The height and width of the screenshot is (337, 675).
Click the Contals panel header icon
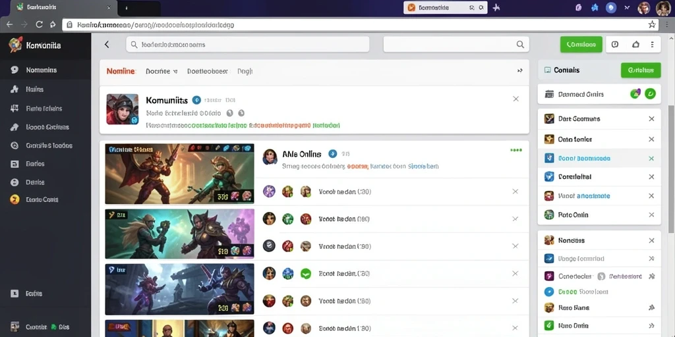(x=548, y=70)
